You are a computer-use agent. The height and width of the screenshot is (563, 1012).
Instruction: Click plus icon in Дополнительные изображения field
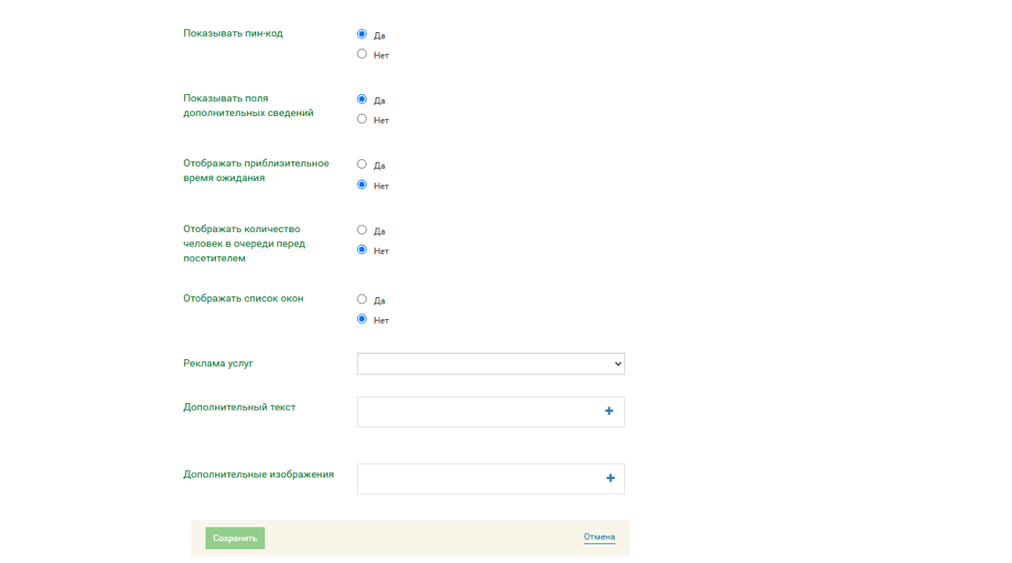pyautogui.click(x=609, y=478)
